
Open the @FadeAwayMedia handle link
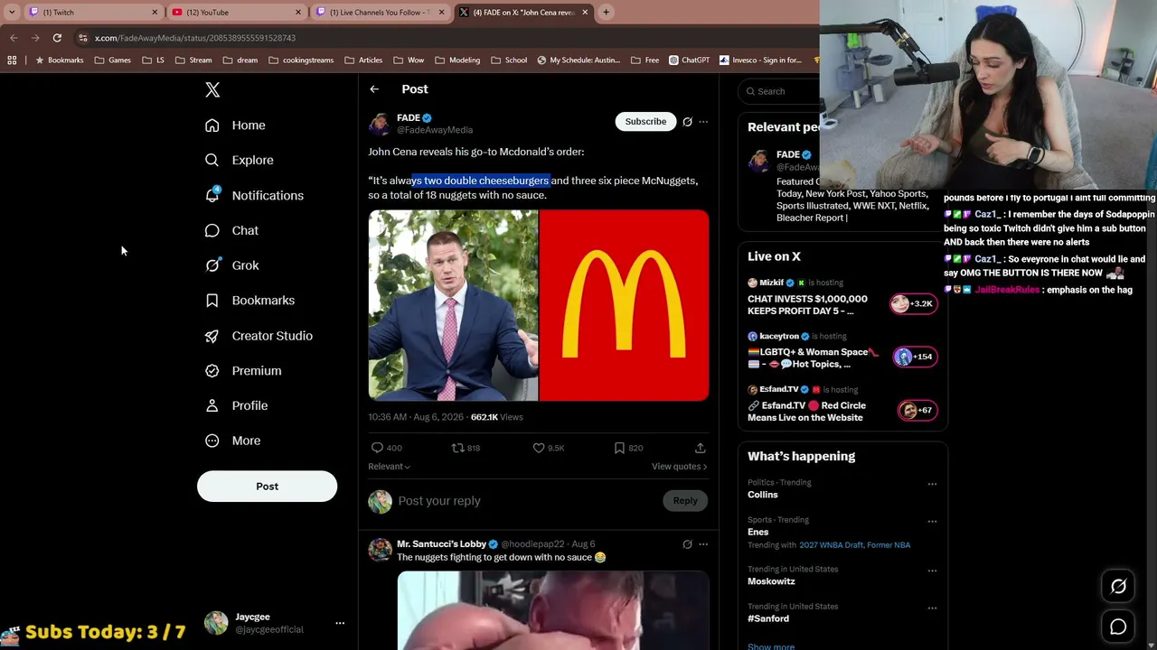tap(435, 130)
